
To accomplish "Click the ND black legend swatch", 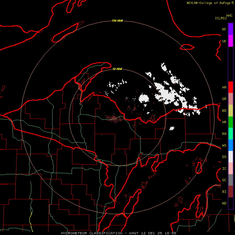I will coord(231,203).
